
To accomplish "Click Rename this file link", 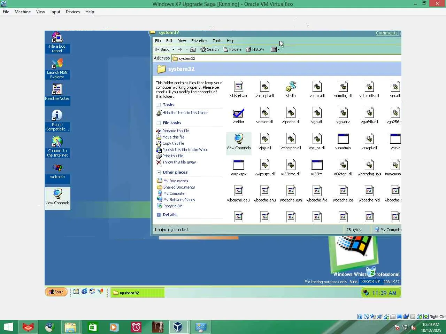I will [176, 131].
